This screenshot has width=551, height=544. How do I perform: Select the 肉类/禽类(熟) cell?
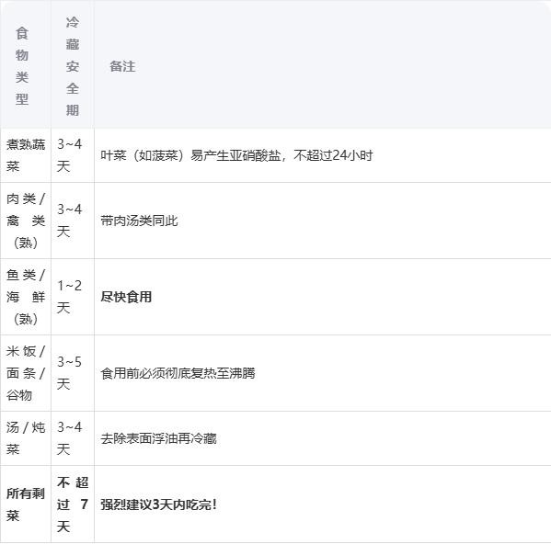click(x=26, y=221)
